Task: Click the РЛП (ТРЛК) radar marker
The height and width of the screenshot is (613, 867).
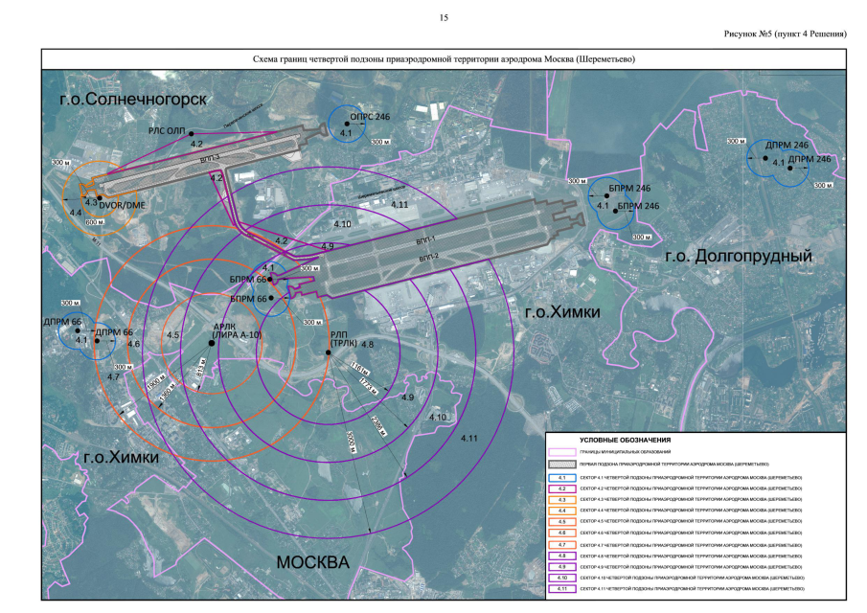Action: pos(328,352)
